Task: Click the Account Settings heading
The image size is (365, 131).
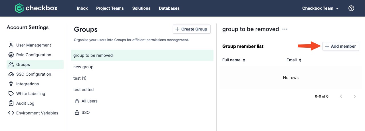Action: pos(27,27)
